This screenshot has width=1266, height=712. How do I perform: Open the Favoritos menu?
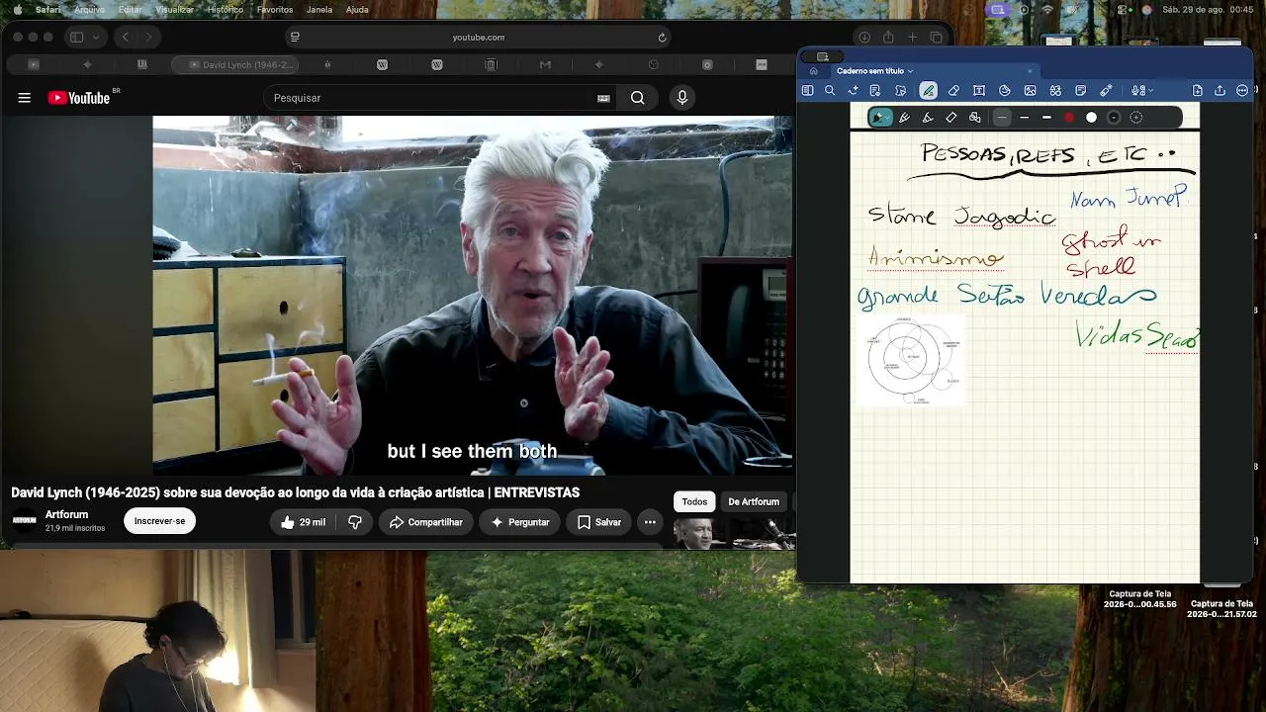coord(275,10)
